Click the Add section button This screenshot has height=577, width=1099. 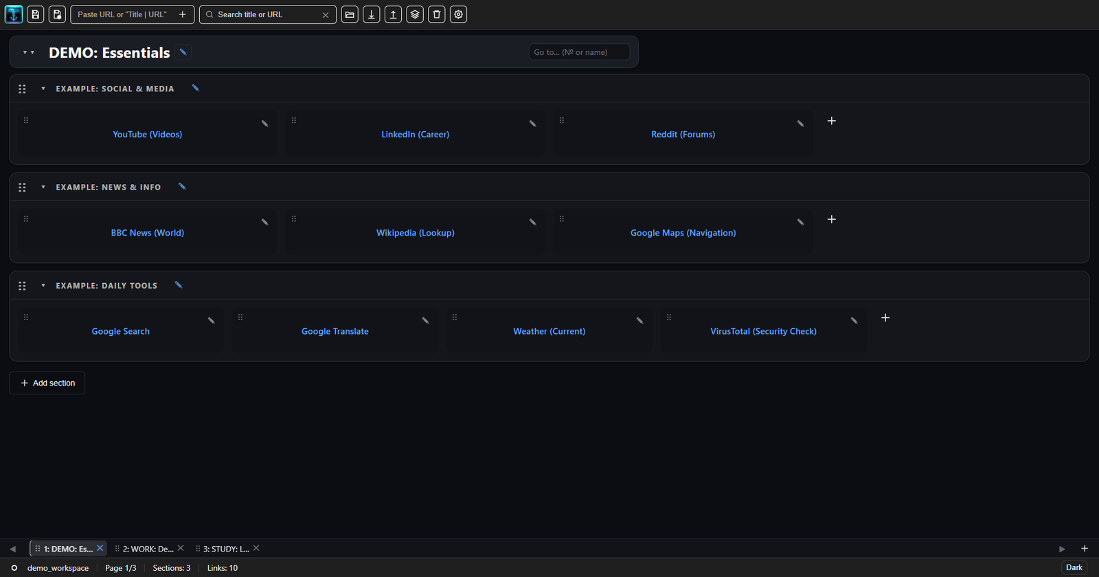[x=47, y=383]
